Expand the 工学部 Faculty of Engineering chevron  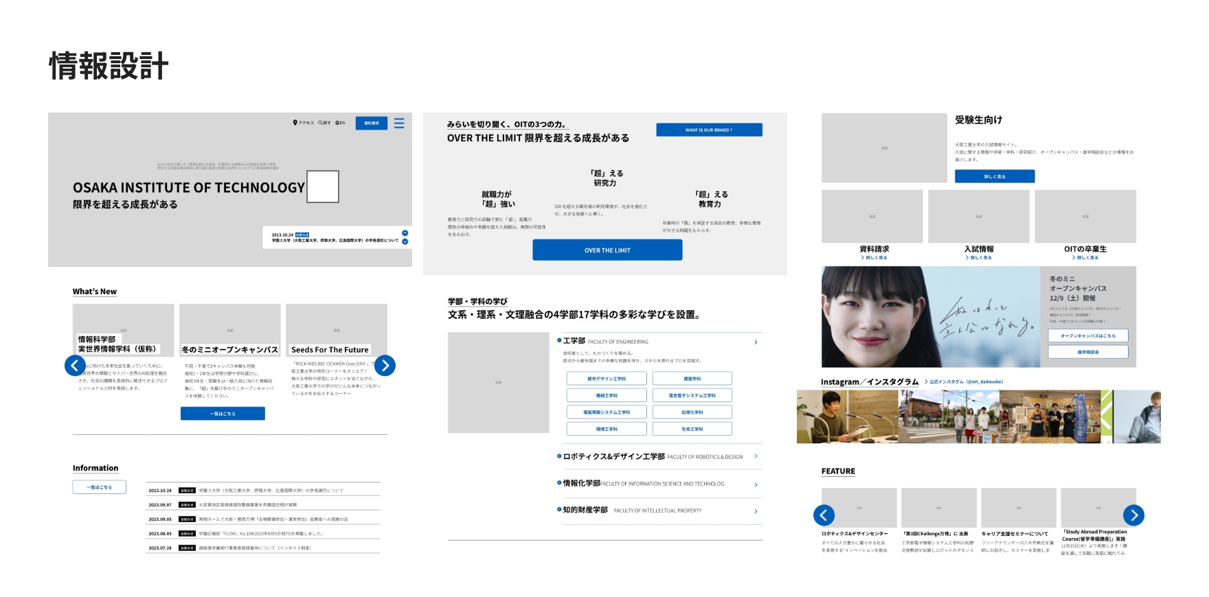point(756,342)
